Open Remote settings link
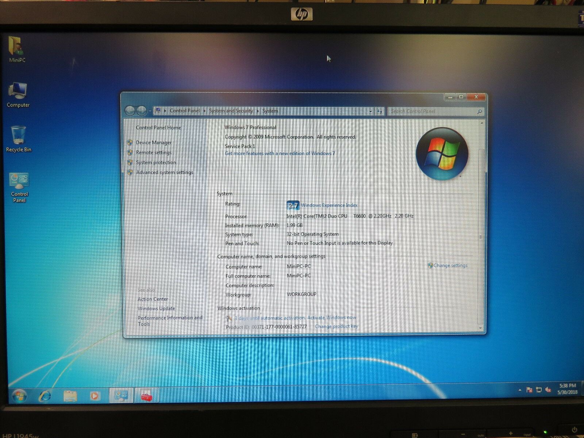Viewport: 584px width, 438px height. pos(154,152)
